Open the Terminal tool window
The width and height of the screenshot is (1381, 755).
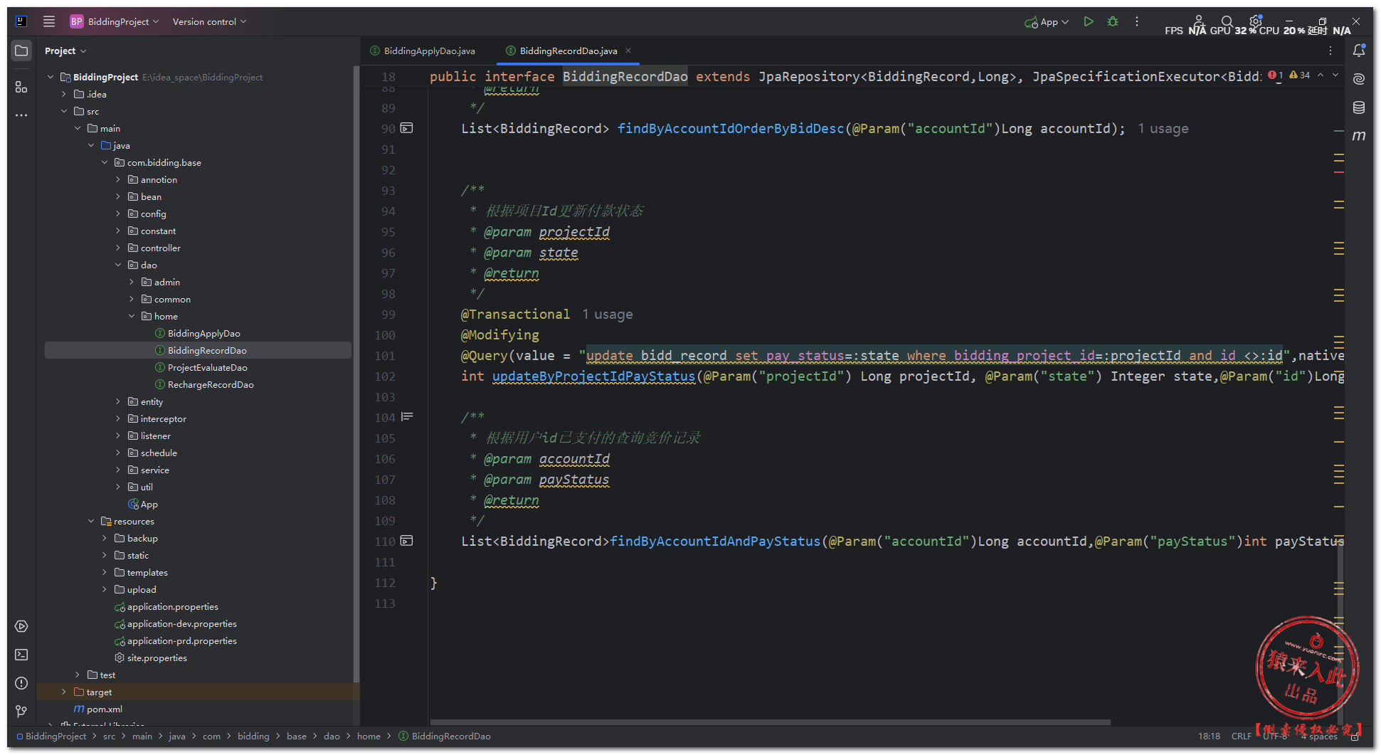(x=21, y=655)
